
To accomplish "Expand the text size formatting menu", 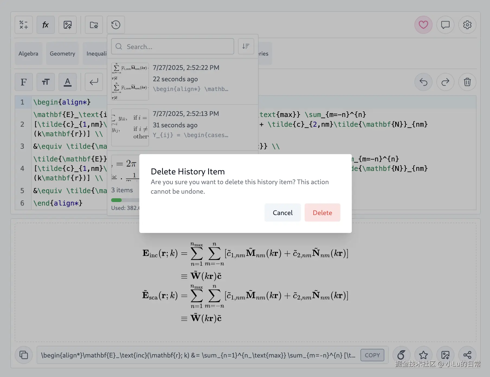I will tap(46, 82).
